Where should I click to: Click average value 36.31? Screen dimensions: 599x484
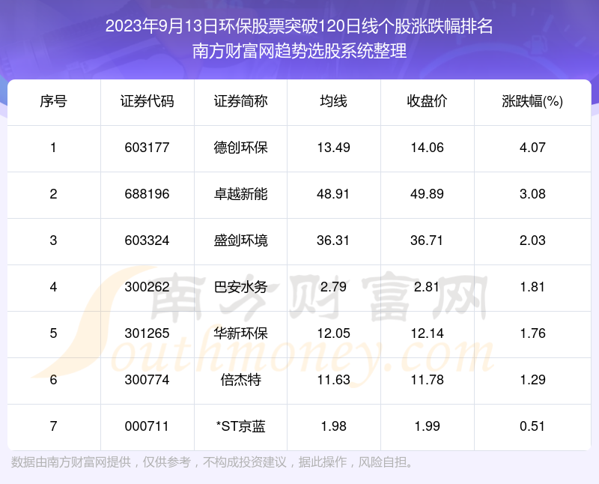point(333,241)
